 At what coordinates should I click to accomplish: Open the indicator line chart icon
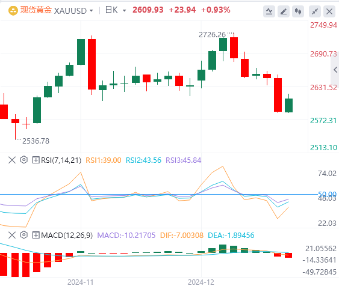269,11
